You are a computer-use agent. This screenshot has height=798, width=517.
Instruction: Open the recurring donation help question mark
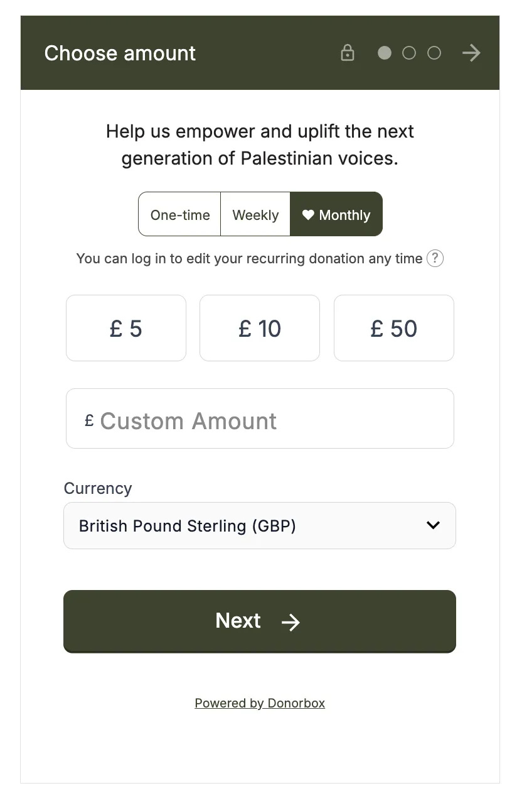pos(435,258)
